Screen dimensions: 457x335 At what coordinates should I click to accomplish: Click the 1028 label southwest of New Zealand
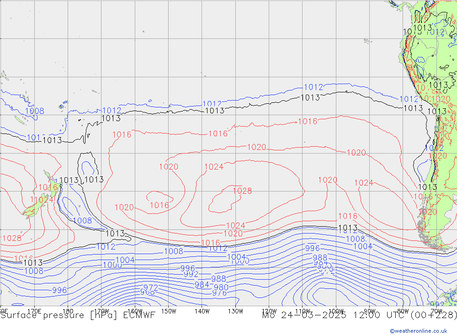12,238
